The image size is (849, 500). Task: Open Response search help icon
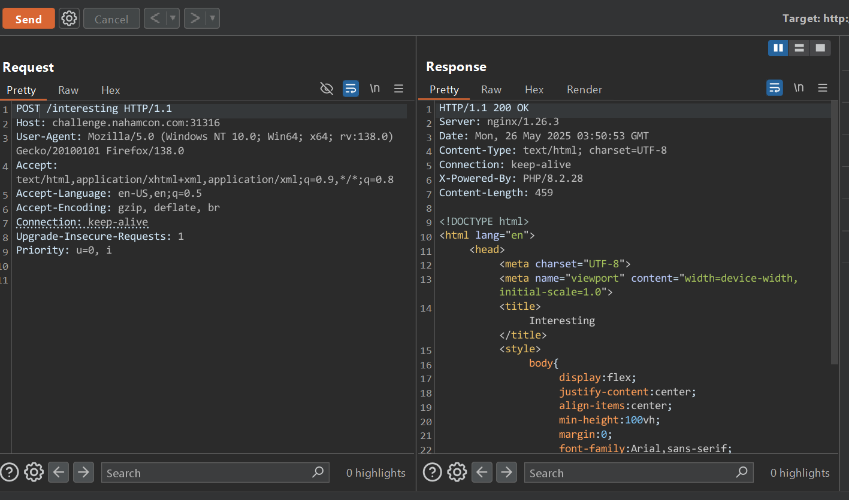click(x=432, y=472)
